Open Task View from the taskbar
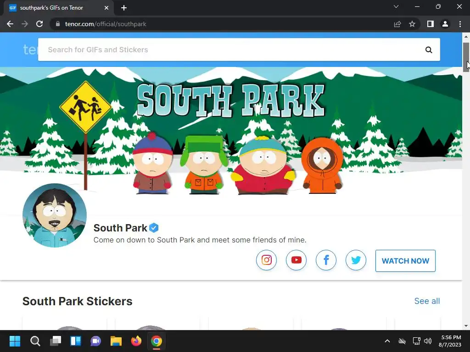Screen dimensions: 470x352 (56, 341)
